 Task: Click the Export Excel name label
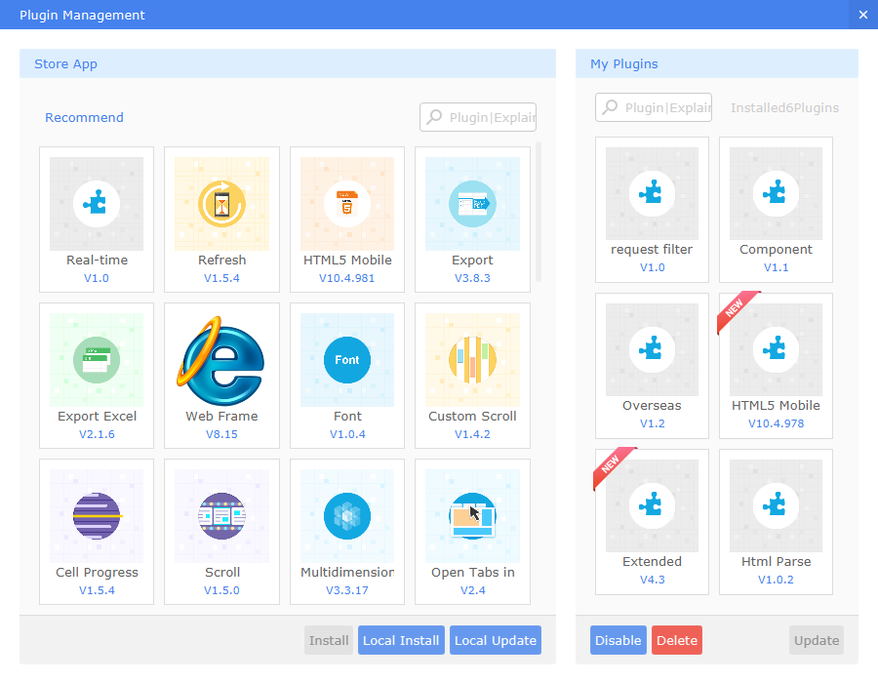(97, 417)
